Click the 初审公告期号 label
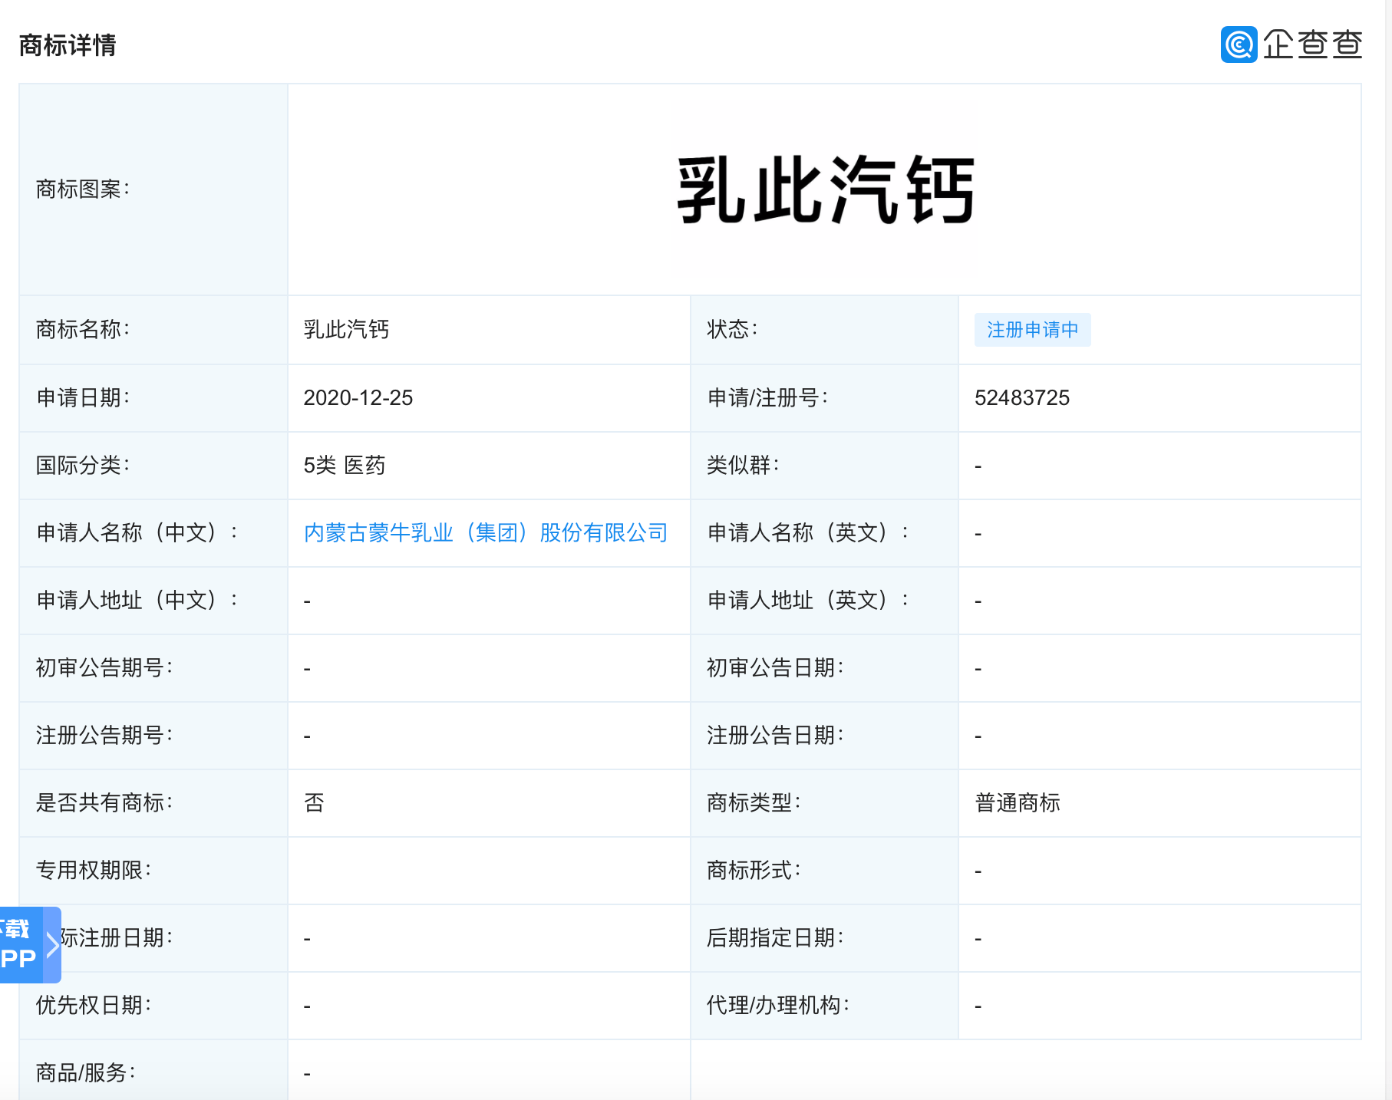The height and width of the screenshot is (1100, 1392). [x=104, y=667]
